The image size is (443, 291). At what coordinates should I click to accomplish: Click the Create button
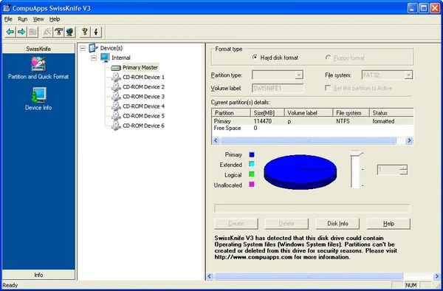click(x=236, y=224)
